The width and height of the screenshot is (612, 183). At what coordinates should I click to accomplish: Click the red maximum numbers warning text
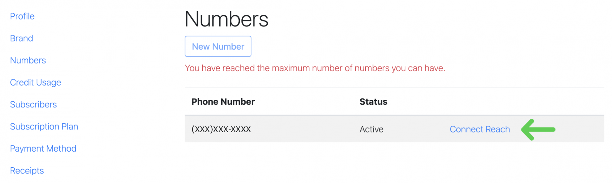coord(315,68)
